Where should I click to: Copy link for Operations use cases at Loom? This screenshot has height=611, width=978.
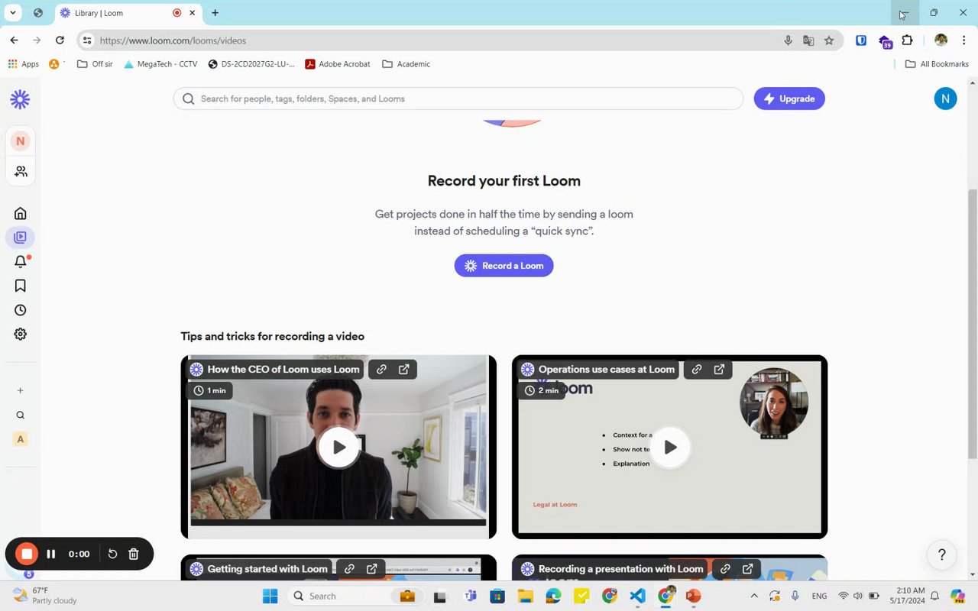697,369
